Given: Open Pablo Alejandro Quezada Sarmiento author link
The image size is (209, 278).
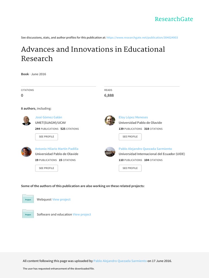Looking at the screenshot, I should click(145, 149).
